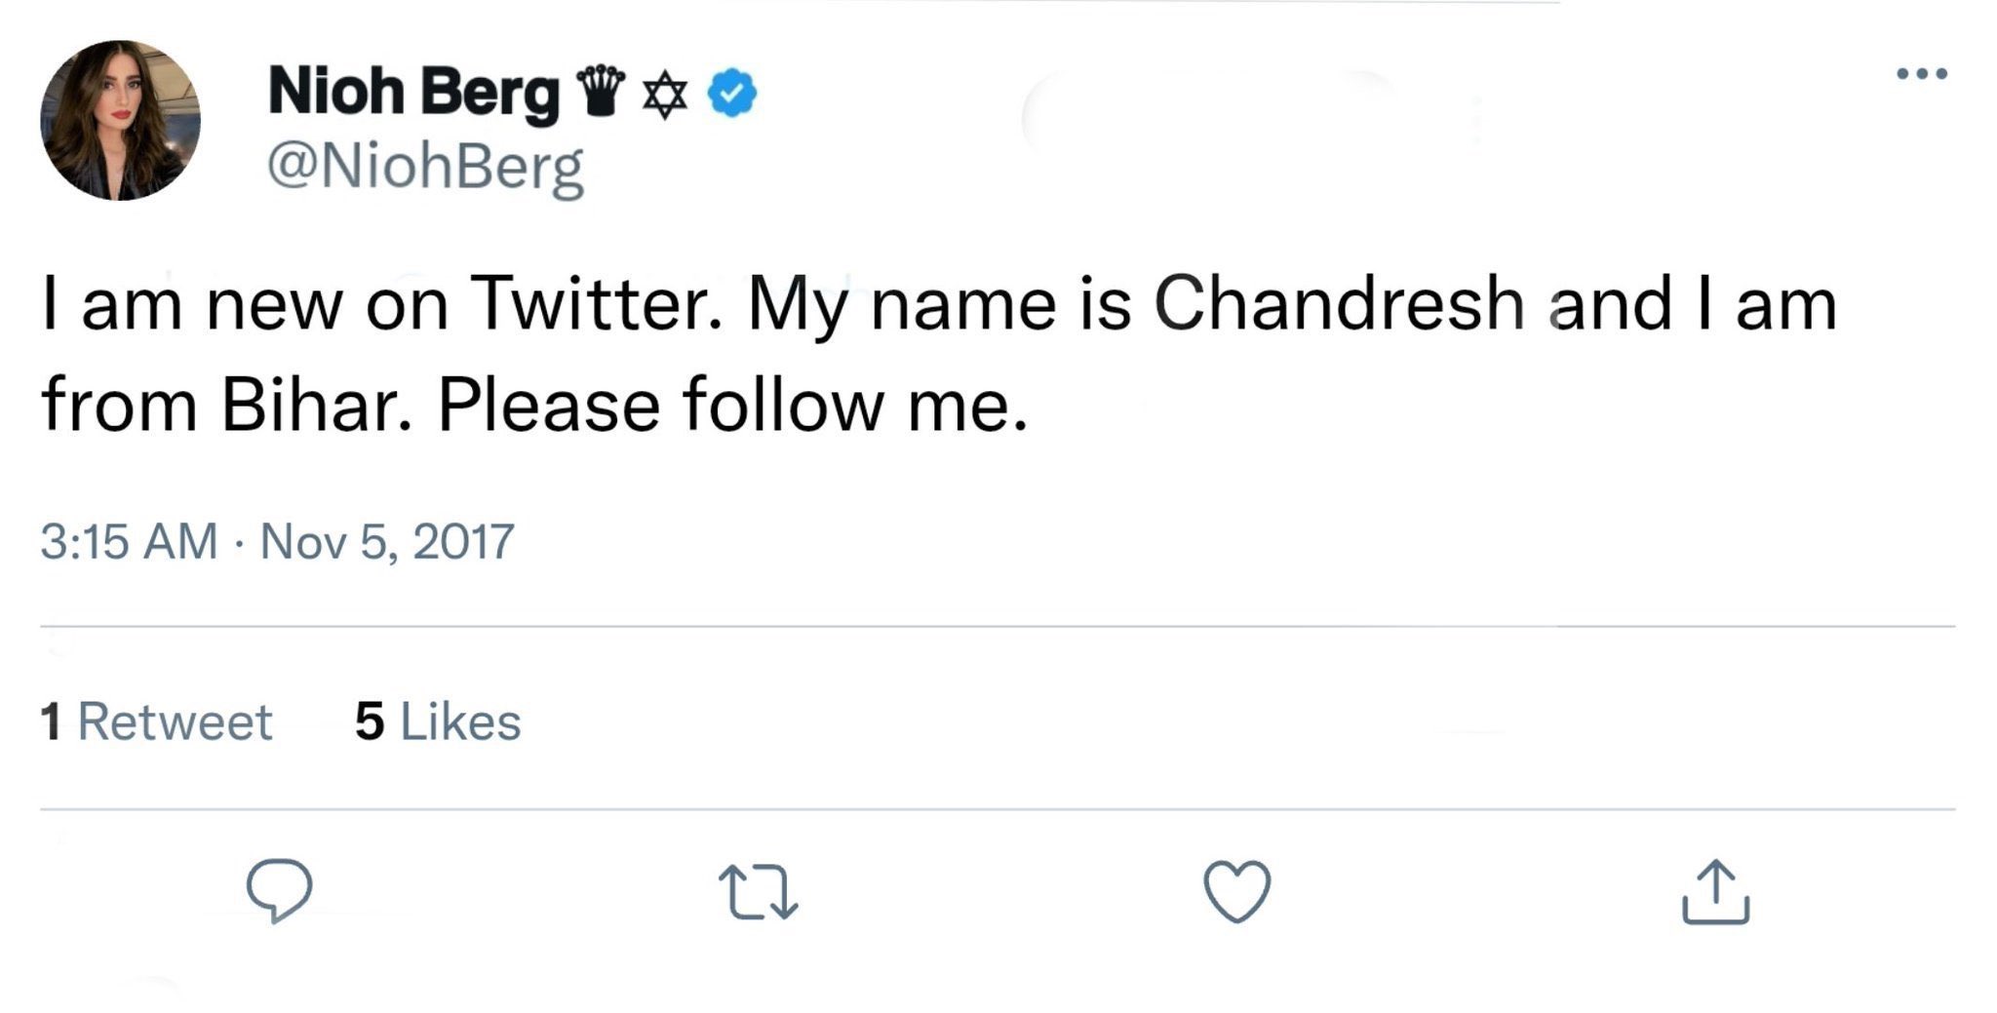
Task: Click the 3:15 AM timestamp
Action: pos(129,541)
